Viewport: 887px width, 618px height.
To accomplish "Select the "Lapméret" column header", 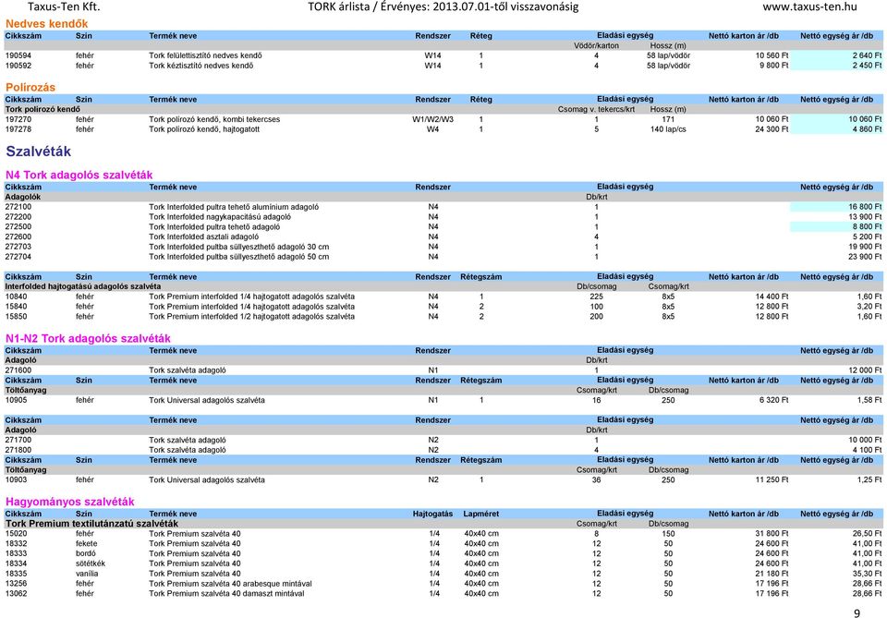I will point(480,514).
